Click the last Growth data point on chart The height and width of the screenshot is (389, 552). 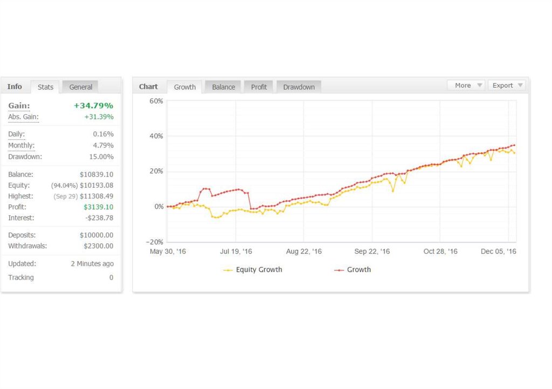(x=515, y=145)
